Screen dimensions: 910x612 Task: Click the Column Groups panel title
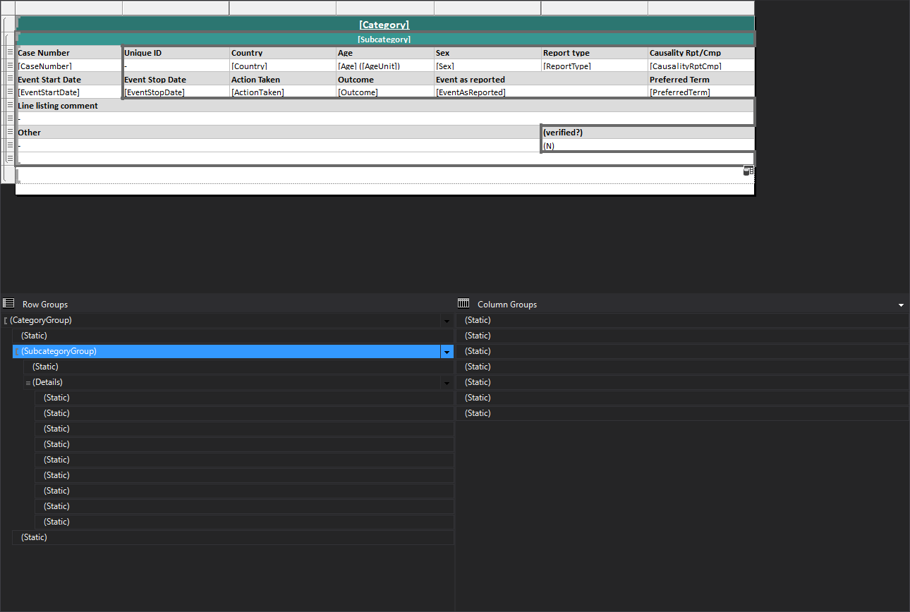coord(507,305)
